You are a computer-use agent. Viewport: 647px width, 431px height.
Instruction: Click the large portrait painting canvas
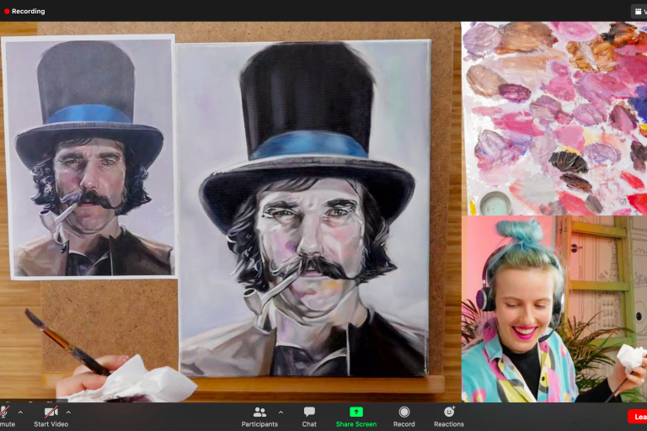[304, 208]
